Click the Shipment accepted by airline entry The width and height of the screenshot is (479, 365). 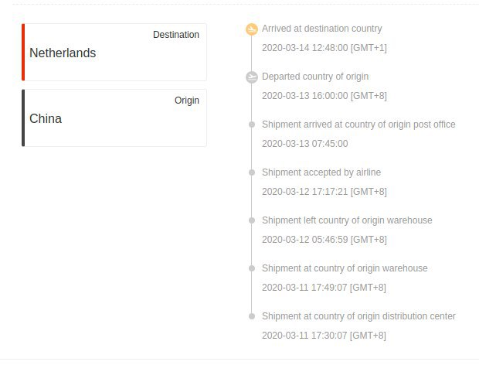point(321,172)
